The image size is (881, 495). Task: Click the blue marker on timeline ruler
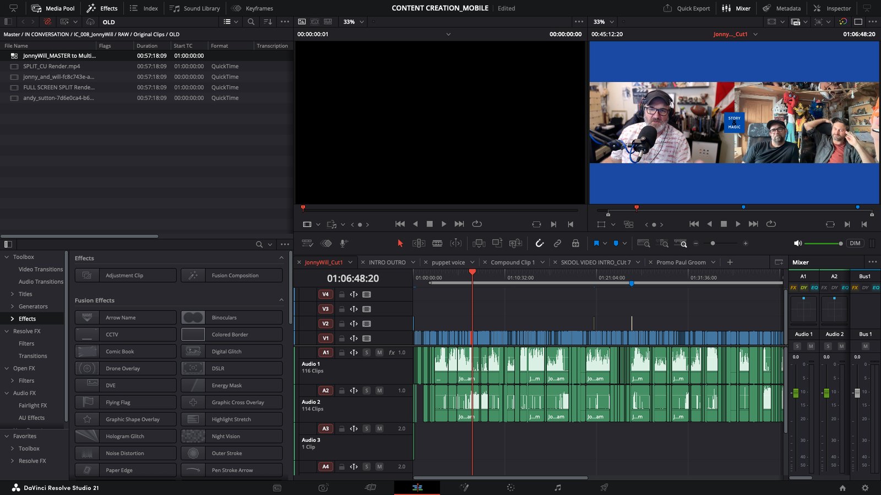tap(632, 284)
